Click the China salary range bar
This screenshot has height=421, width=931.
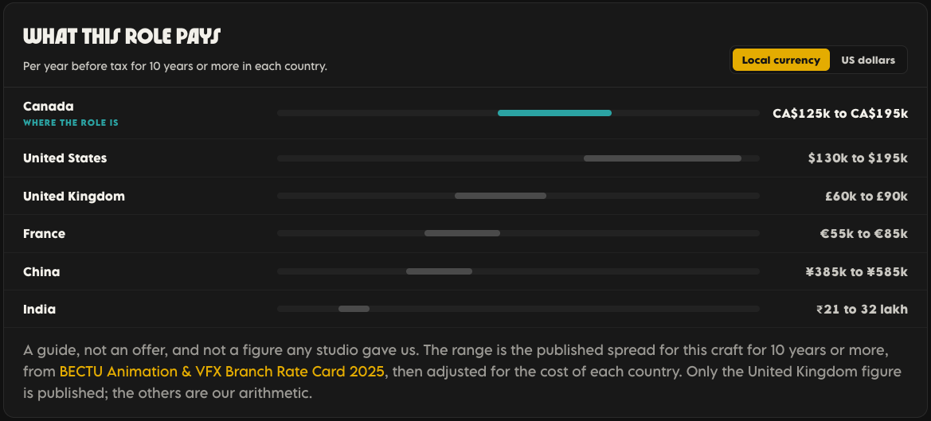pos(439,271)
